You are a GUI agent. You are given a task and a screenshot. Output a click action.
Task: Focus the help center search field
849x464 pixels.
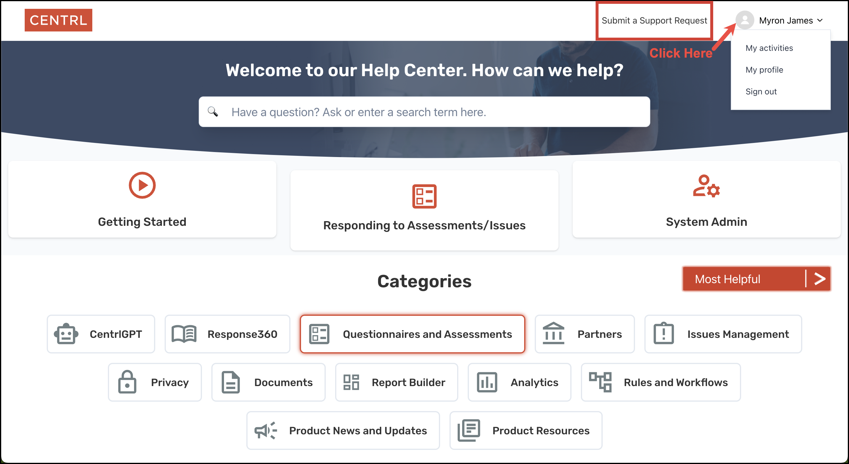tap(424, 112)
